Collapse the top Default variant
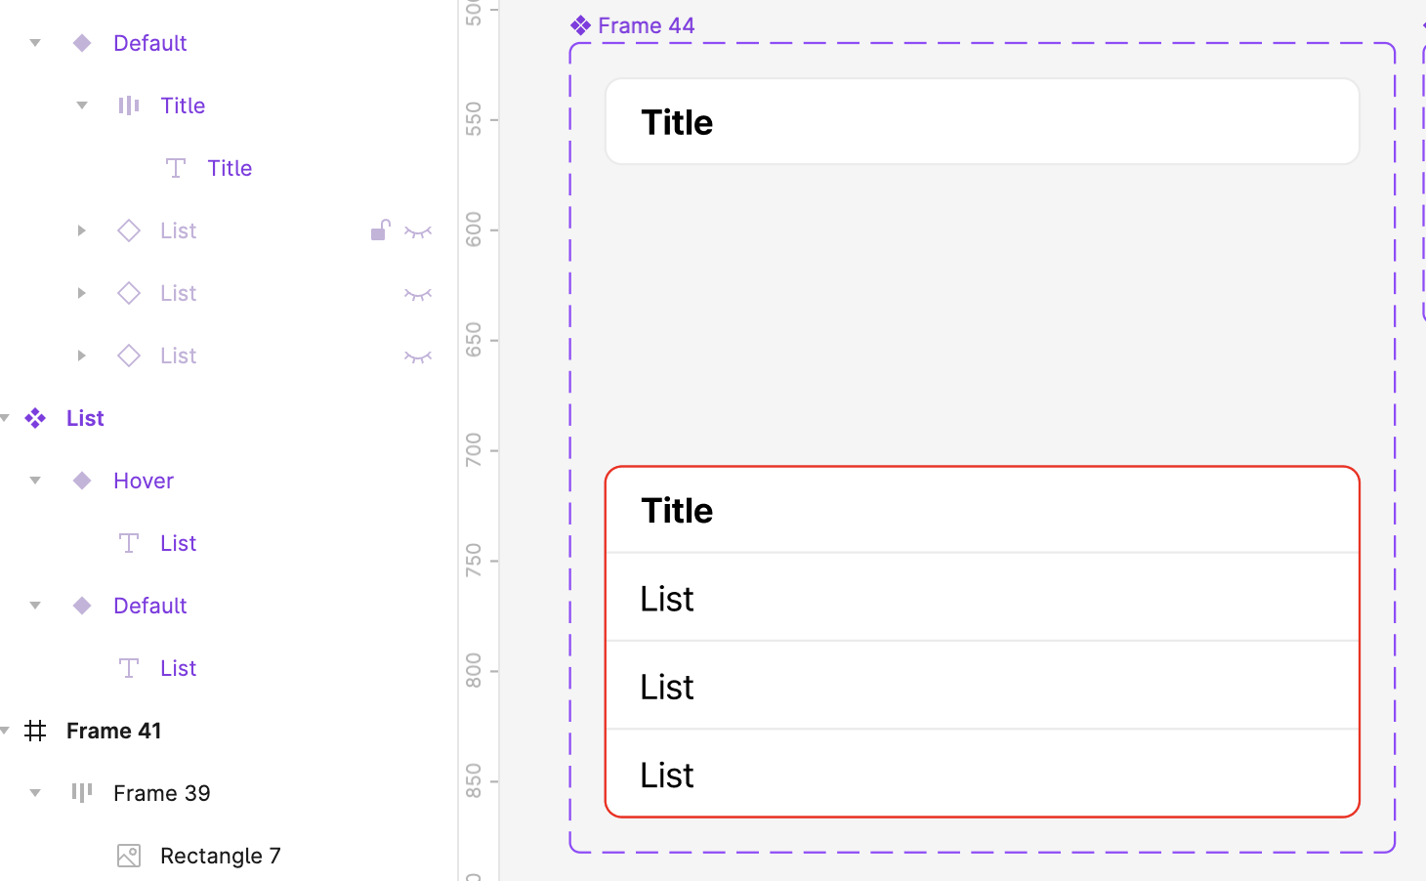The height and width of the screenshot is (881, 1426). [x=35, y=43]
